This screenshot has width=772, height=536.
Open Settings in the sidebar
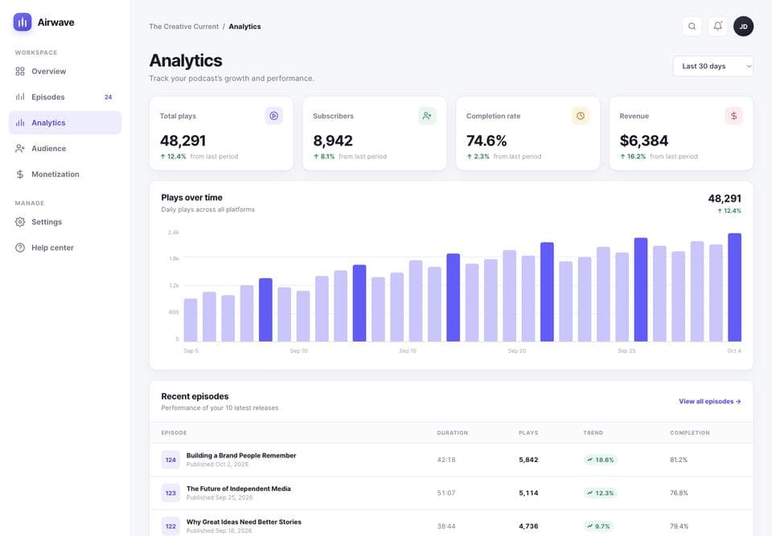click(65, 222)
